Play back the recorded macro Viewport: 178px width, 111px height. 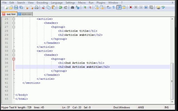tap(141, 7)
